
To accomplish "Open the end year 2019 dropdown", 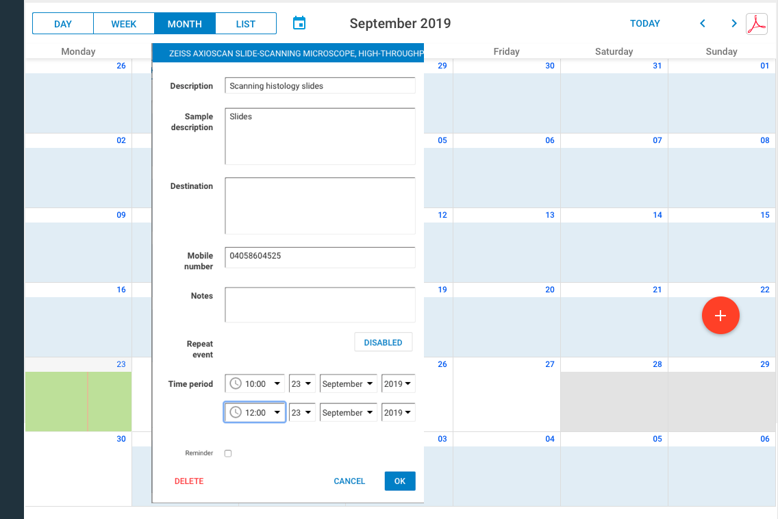I will coord(398,412).
